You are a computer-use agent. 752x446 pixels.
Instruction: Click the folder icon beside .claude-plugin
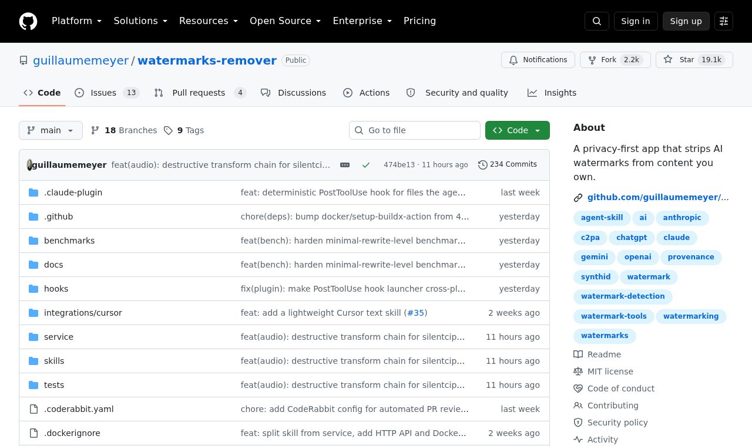(33, 192)
